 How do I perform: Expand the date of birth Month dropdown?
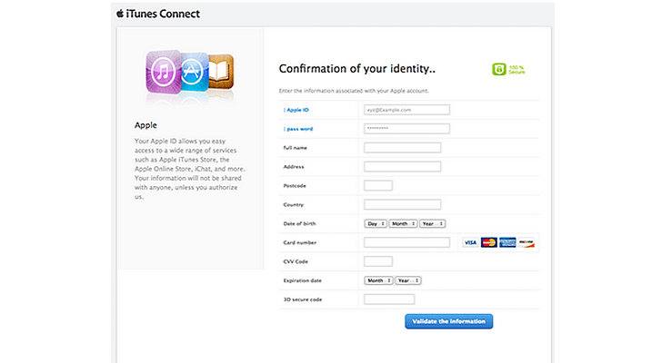(403, 223)
